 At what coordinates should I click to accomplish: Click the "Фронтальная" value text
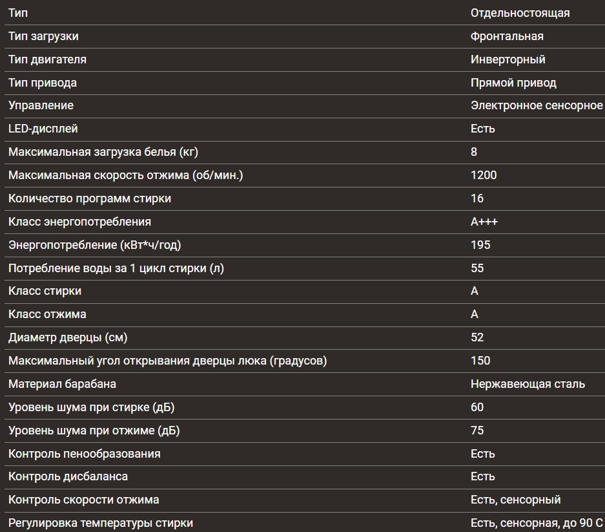507,36
